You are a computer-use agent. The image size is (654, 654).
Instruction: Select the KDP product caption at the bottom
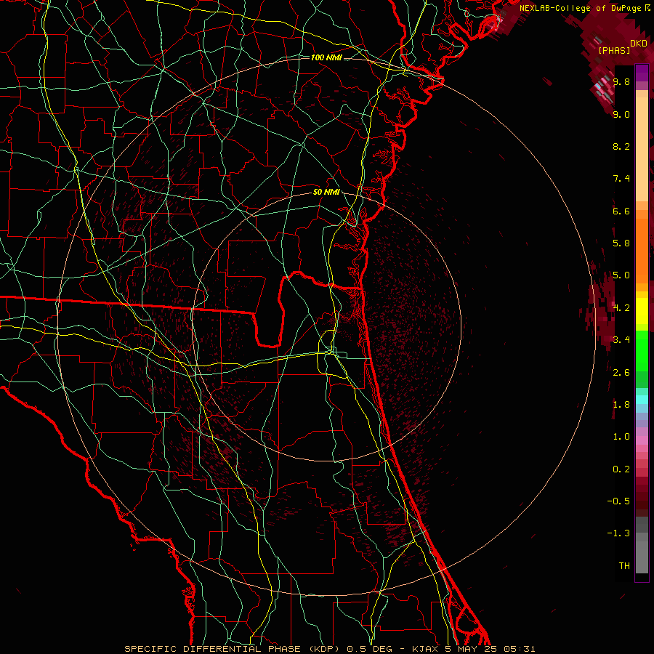(x=329, y=649)
